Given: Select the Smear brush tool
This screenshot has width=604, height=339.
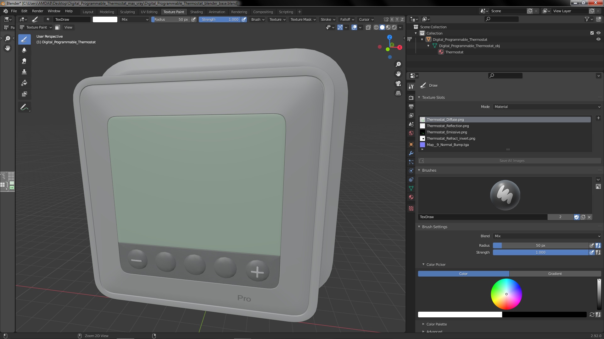Looking at the screenshot, I should point(24,61).
